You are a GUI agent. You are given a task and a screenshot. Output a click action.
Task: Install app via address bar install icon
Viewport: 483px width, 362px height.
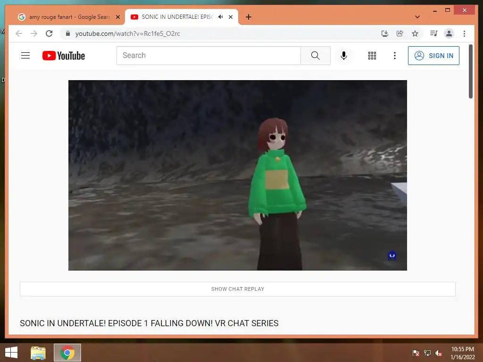click(x=385, y=33)
